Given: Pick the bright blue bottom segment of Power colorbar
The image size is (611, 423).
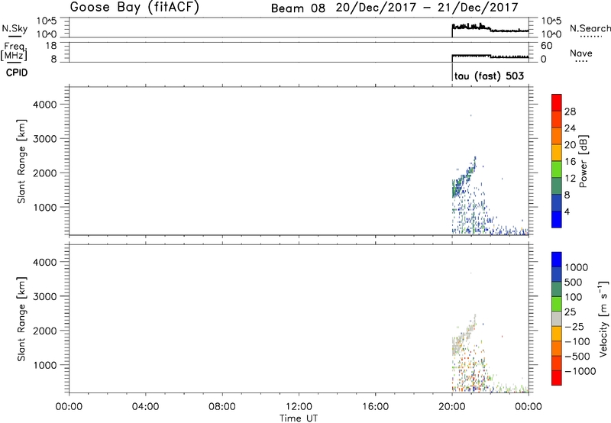Looking at the screenshot, I should click(557, 219).
